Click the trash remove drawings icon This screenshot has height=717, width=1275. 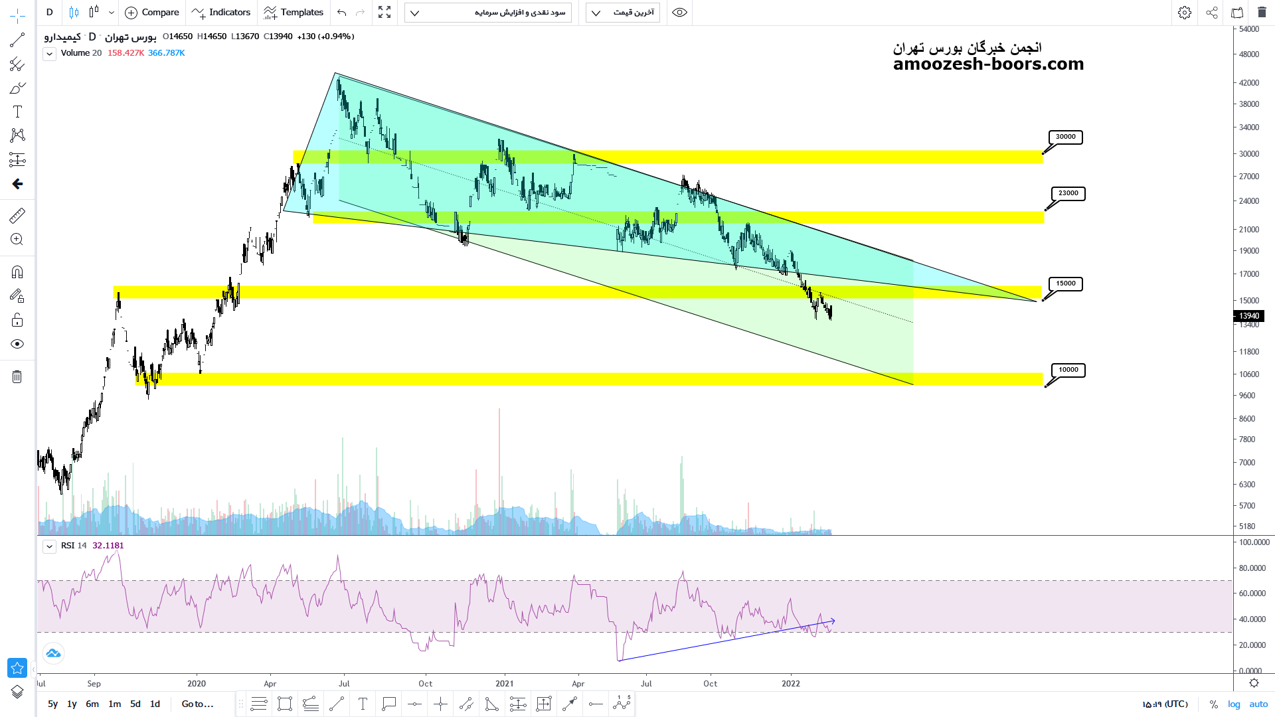pyautogui.click(x=17, y=377)
